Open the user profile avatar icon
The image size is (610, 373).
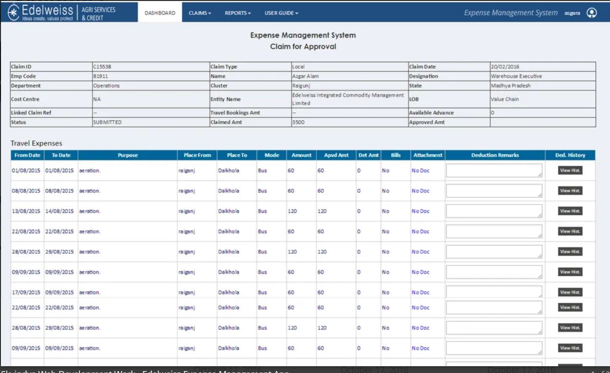591,13
